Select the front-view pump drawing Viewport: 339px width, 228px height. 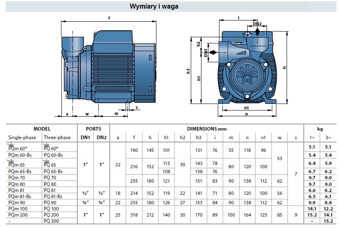pos(247,68)
